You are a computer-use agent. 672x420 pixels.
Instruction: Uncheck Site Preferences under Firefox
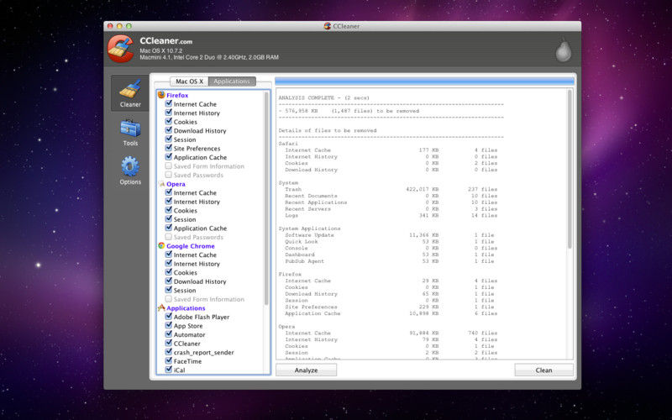169,149
